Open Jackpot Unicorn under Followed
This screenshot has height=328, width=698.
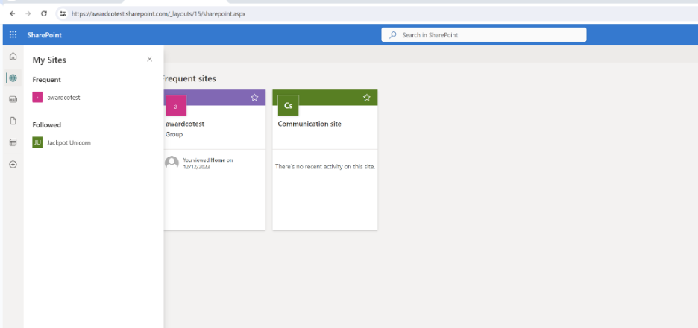[68, 142]
